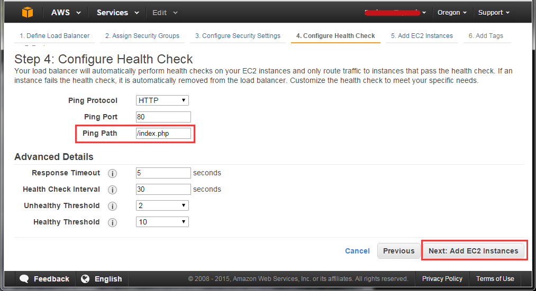Go to the Define Load Balancer tab

(x=54, y=36)
